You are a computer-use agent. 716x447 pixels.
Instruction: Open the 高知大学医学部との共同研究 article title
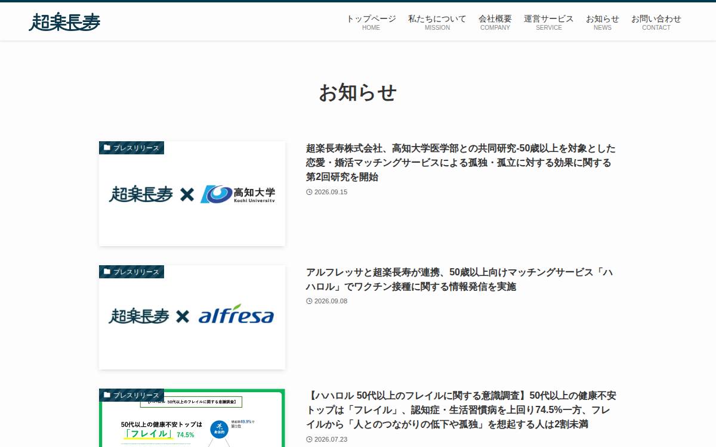(461, 163)
